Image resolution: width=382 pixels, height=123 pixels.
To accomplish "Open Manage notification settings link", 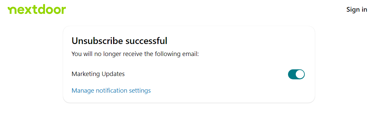I will pyautogui.click(x=111, y=91).
